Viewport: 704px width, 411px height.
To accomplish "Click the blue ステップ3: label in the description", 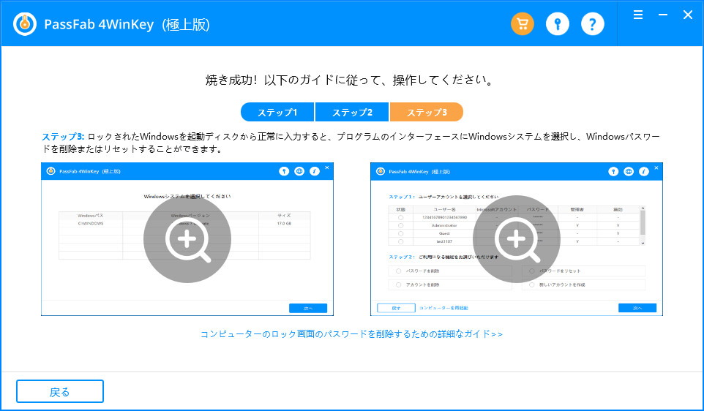I will (63, 137).
